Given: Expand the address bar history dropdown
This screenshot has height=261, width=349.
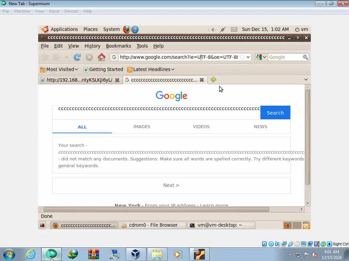Looking at the screenshot, I should click(248, 57).
